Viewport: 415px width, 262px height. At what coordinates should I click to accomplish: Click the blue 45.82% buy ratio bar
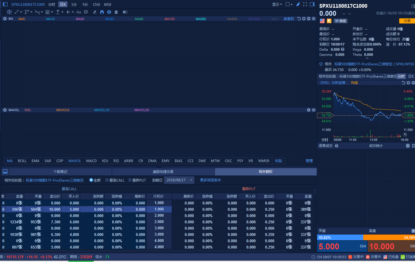pyautogui.click(x=340, y=238)
